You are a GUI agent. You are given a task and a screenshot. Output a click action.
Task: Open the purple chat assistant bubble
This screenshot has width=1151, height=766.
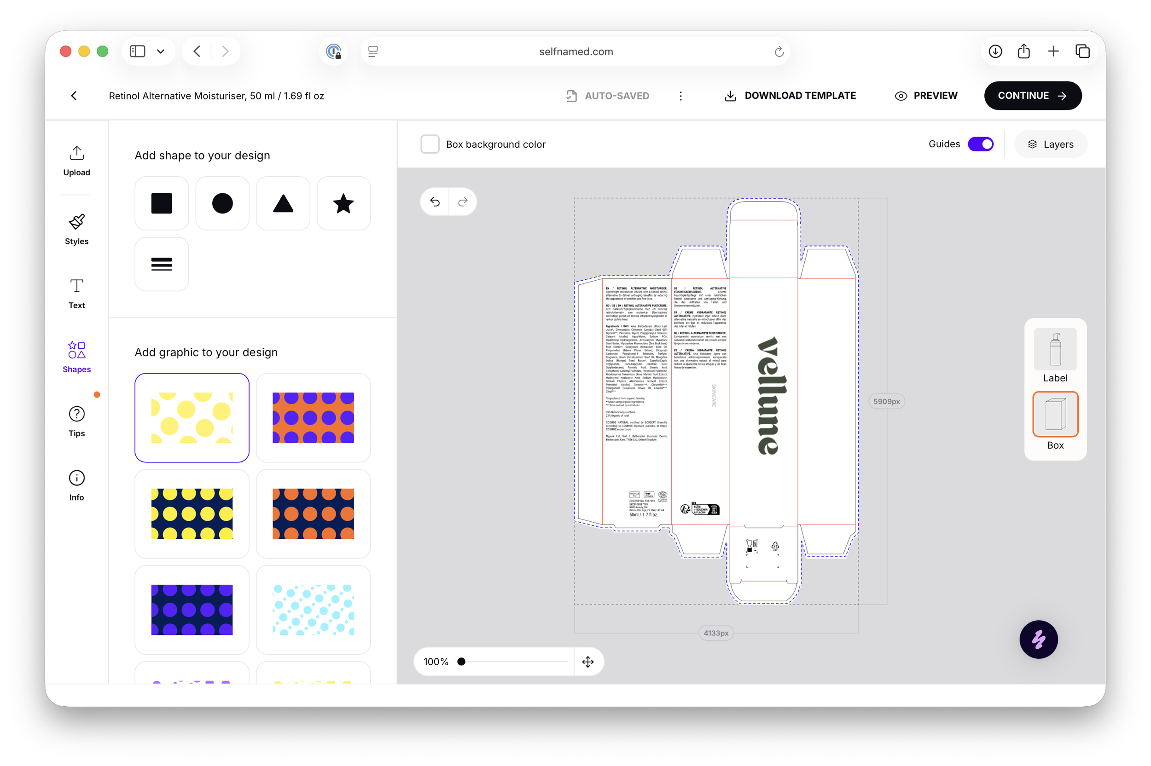pos(1038,639)
